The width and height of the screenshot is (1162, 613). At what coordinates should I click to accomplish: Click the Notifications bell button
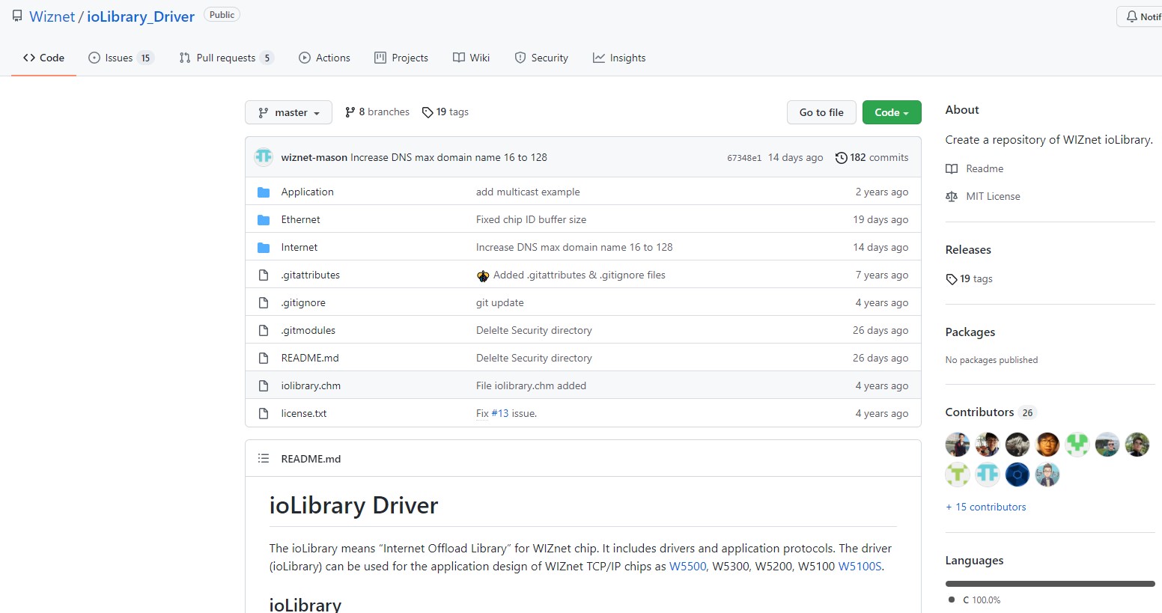coord(1140,16)
